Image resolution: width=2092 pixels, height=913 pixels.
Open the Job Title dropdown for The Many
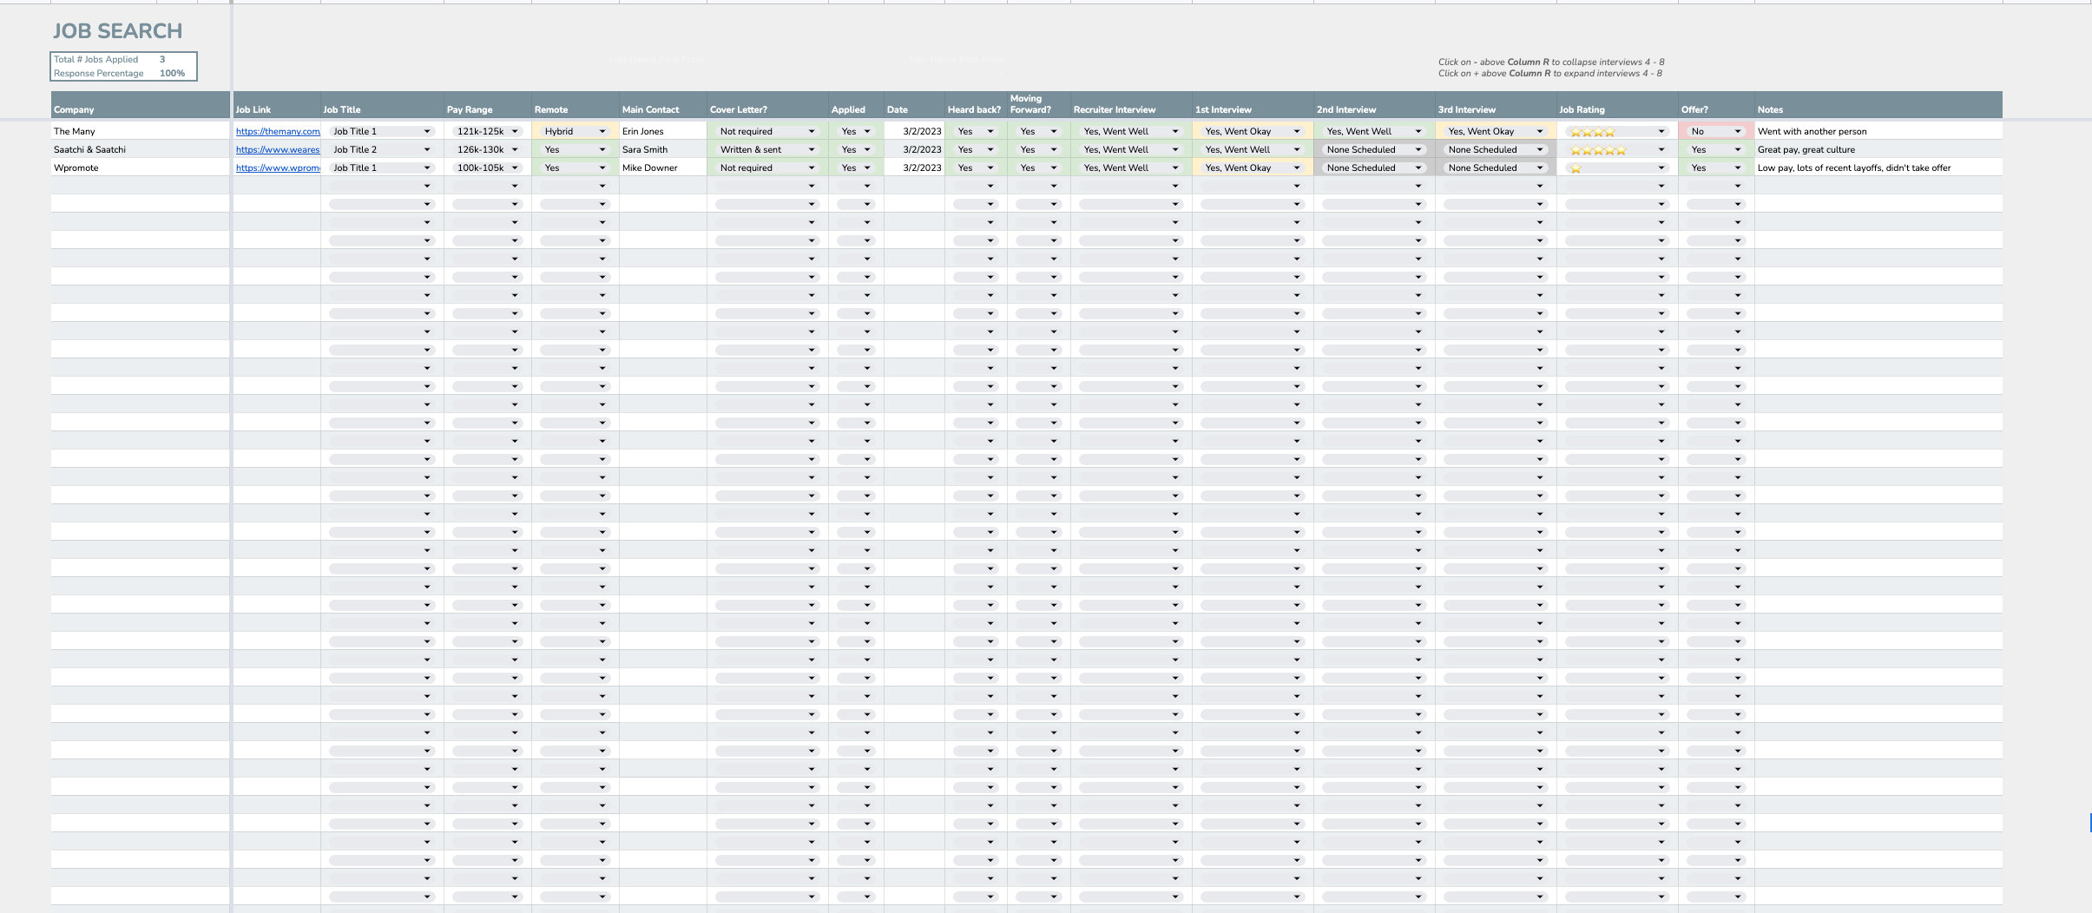click(427, 131)
